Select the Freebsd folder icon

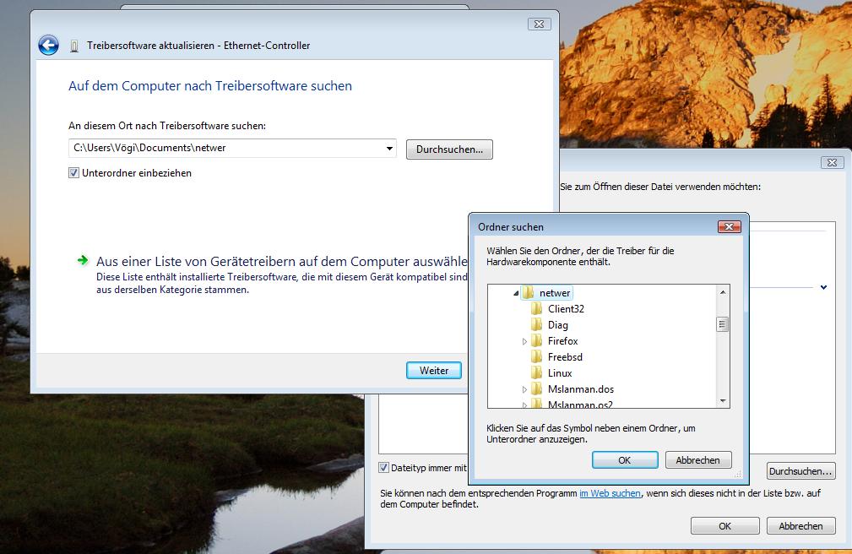coord(536,357)
